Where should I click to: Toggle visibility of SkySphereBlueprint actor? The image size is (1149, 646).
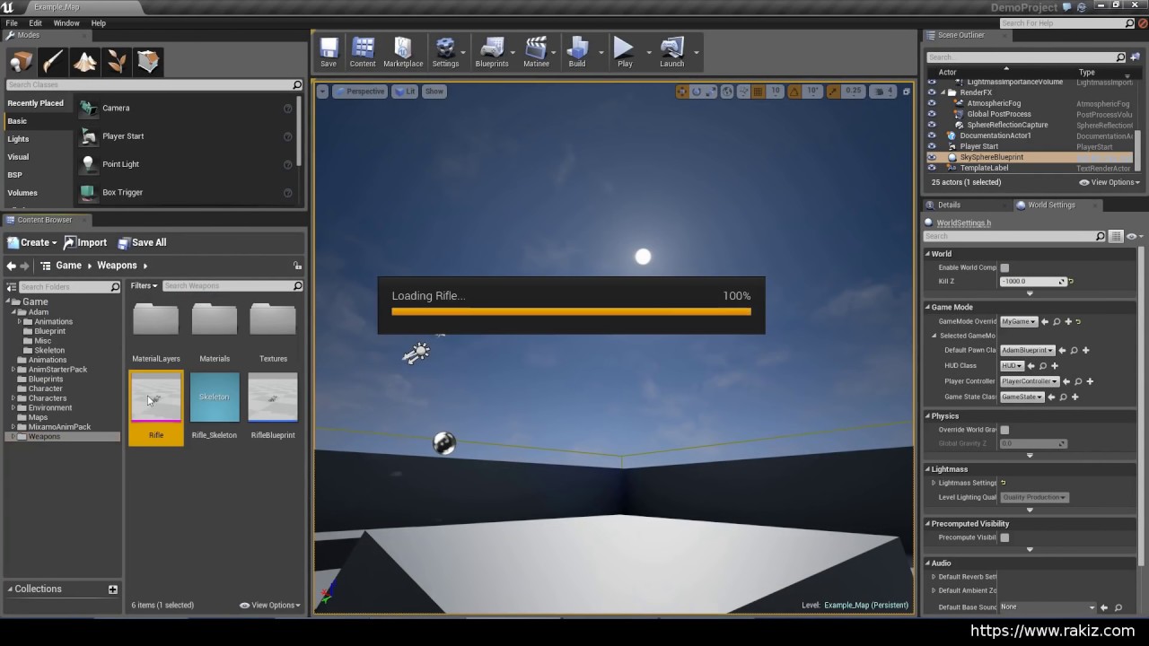(932, 157)
